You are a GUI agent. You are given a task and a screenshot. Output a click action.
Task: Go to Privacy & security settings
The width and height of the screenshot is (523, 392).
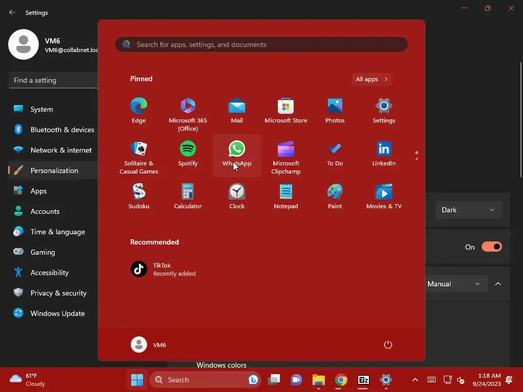(x=53, y=293)
